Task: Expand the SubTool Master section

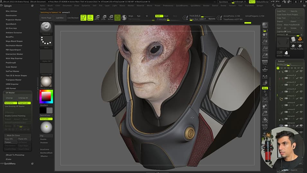Action: point(12,71)
